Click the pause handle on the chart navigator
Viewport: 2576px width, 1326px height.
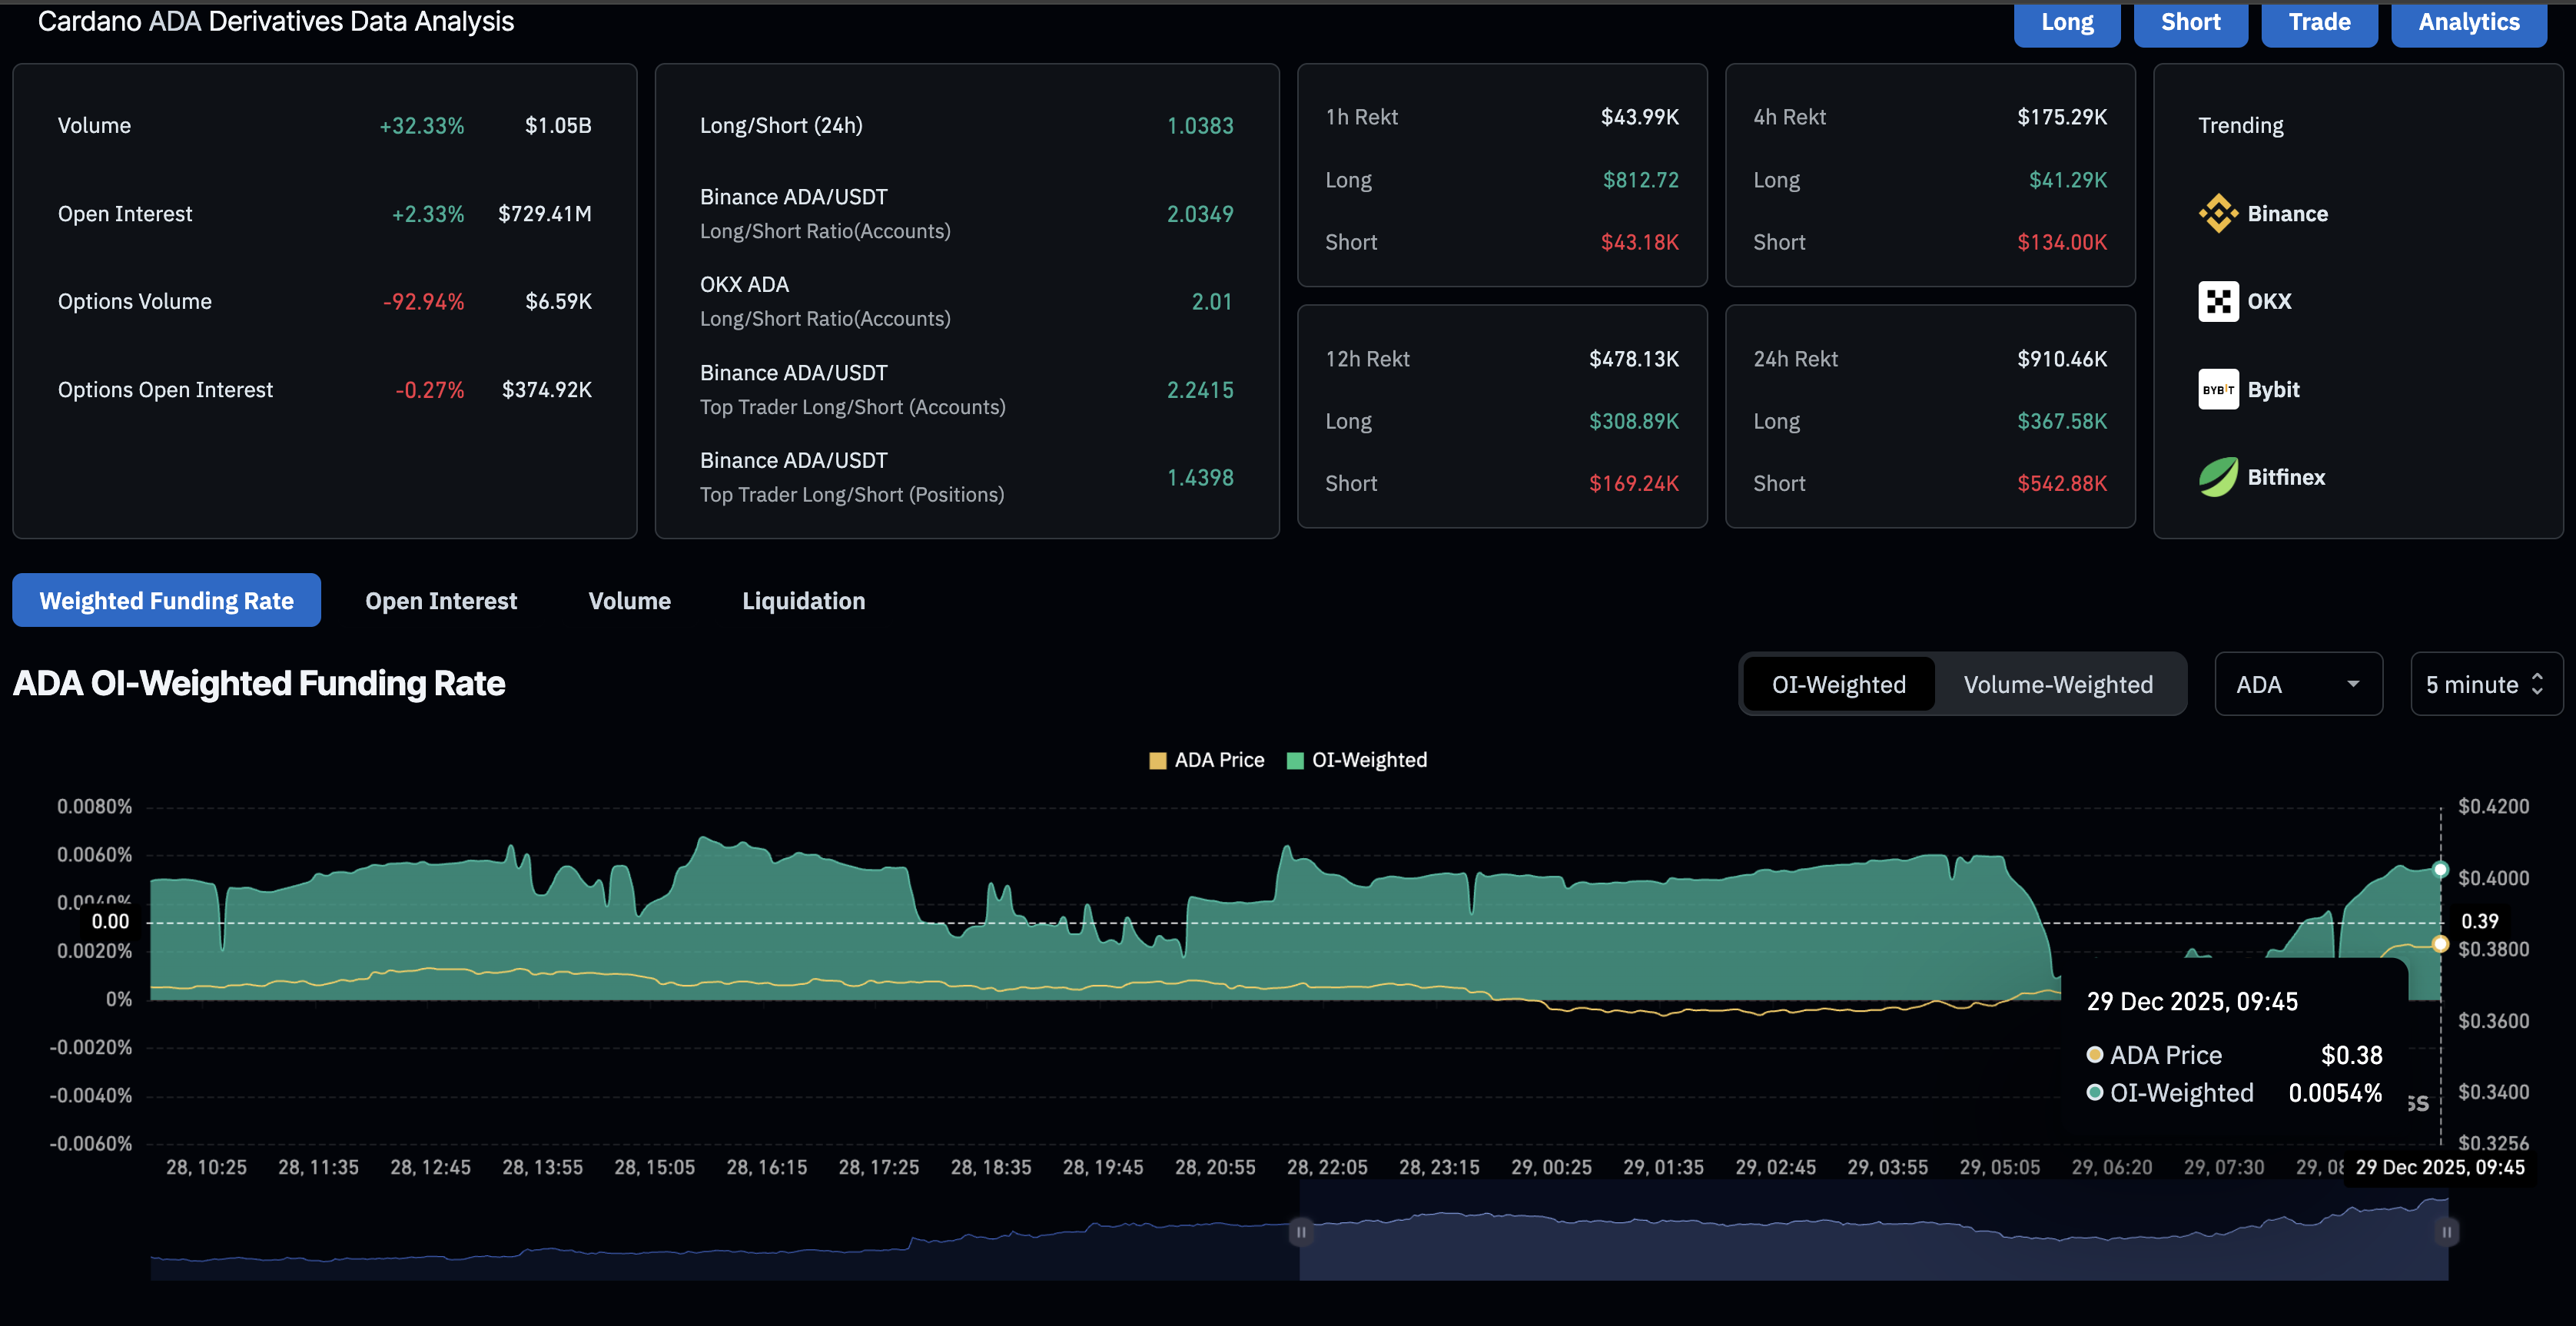coord(1300,1232)
